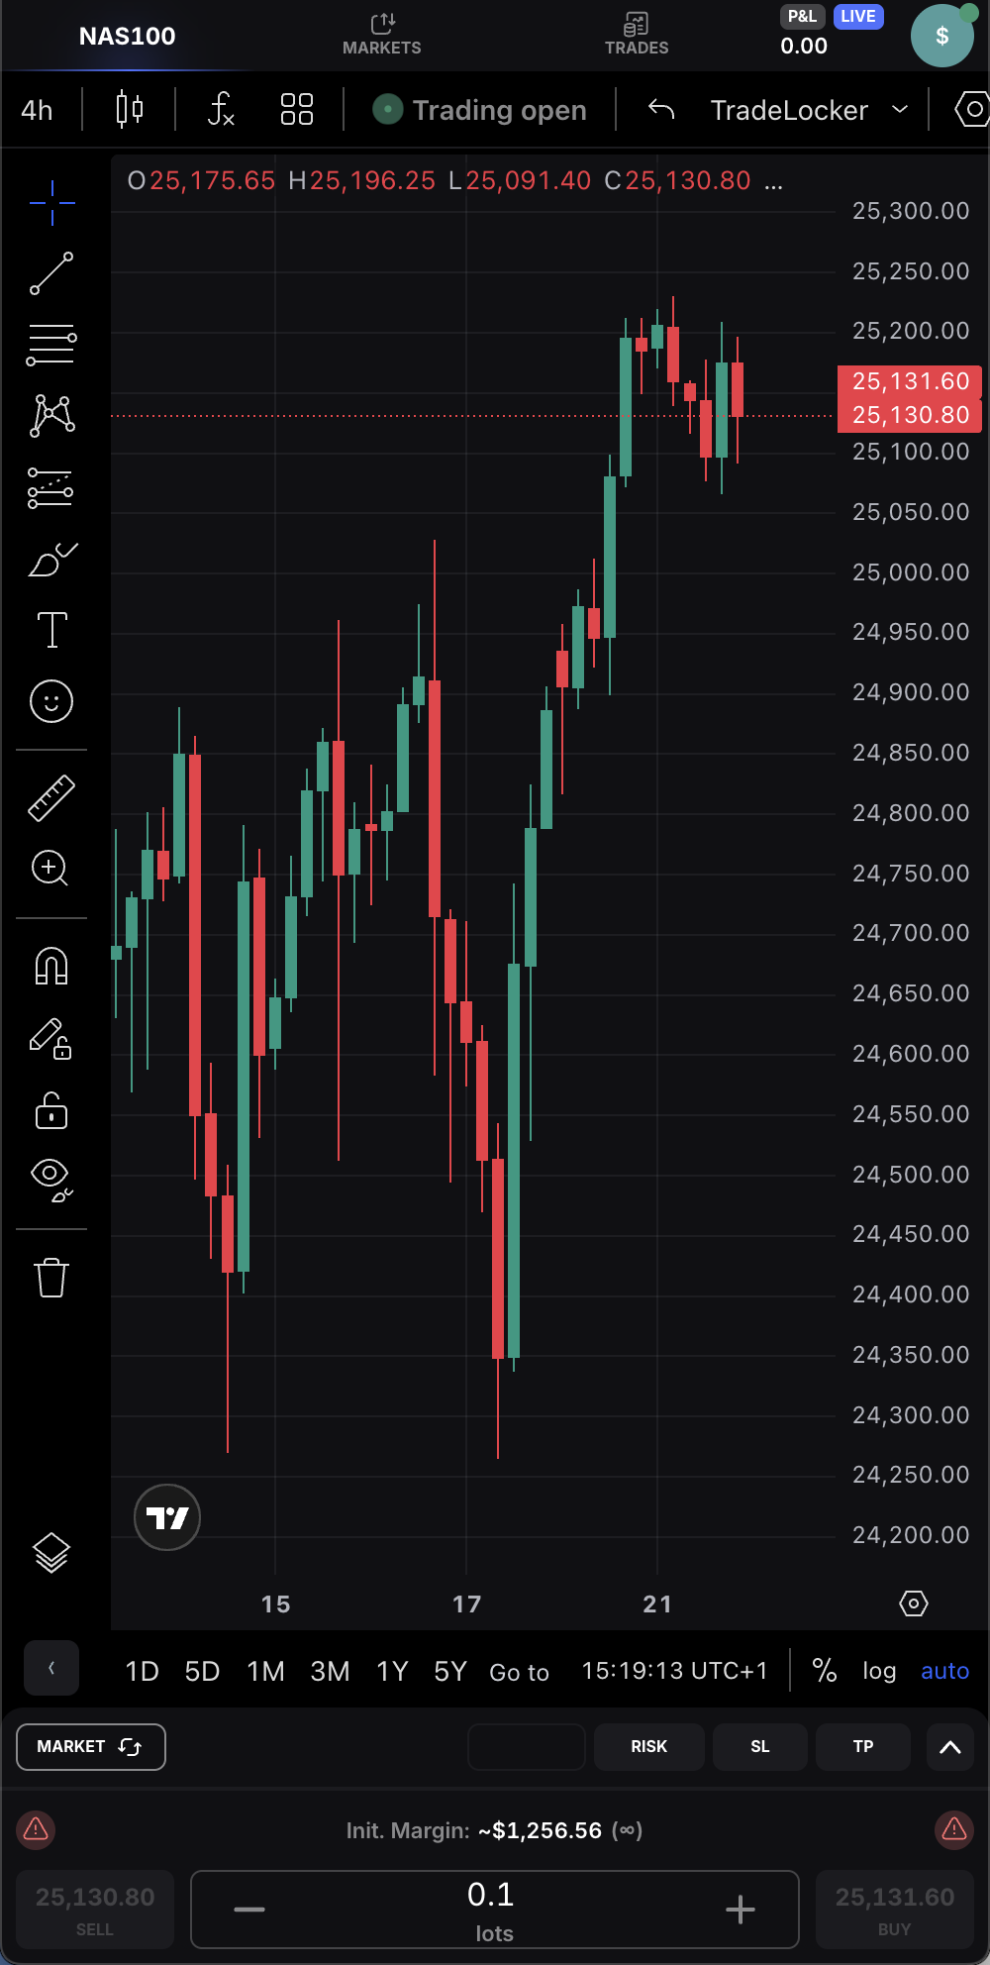990x1965 pixels.
Task: Toggle magnet mode on
Action: click(51, 966)
